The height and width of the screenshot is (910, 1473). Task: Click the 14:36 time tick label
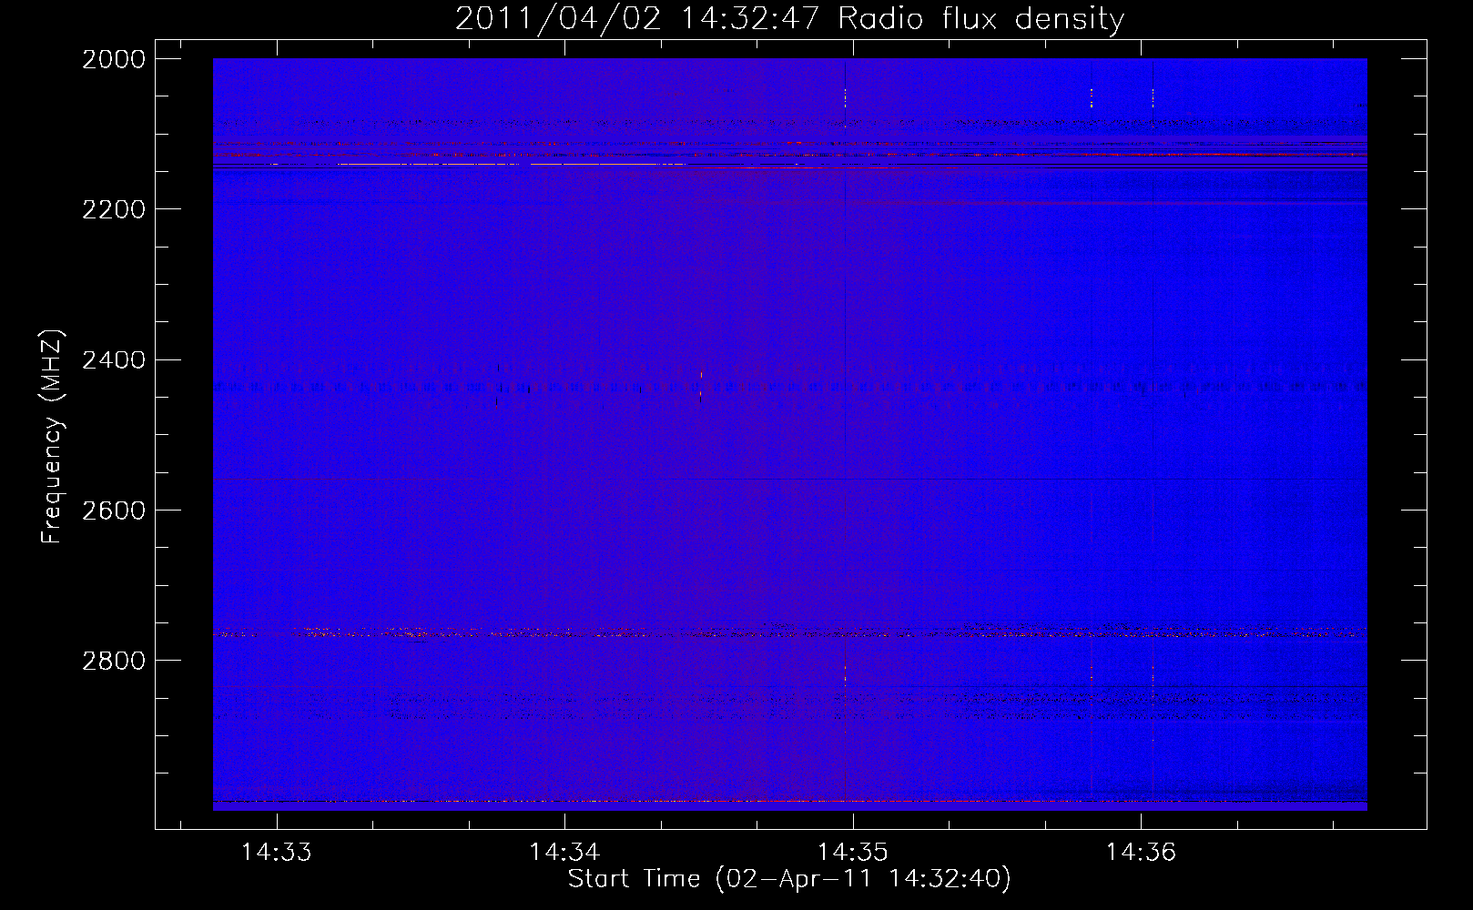[x=1141, y=853]
